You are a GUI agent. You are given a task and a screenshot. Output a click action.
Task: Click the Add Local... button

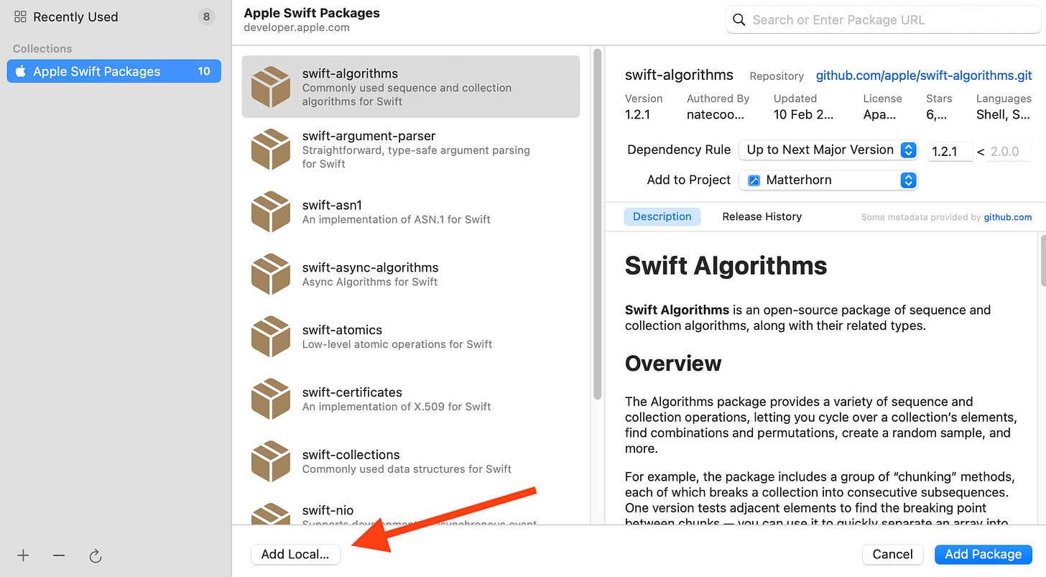coord(295,554)
